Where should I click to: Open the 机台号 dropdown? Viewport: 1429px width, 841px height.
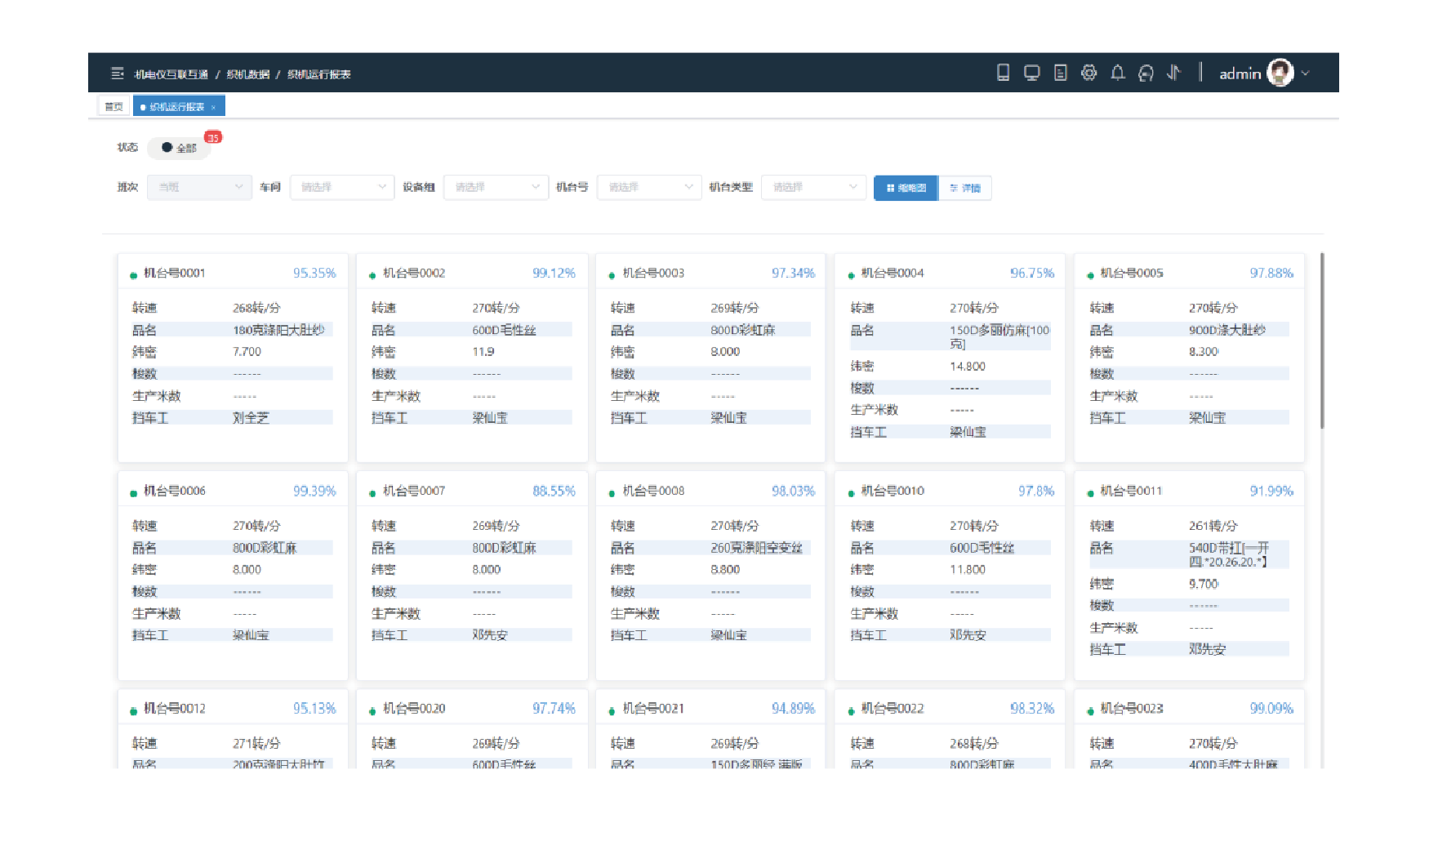pyautogui.click(x=649, y=187)
